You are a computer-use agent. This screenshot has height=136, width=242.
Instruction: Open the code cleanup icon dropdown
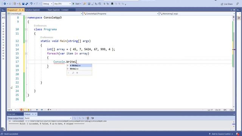coord(49,110)
